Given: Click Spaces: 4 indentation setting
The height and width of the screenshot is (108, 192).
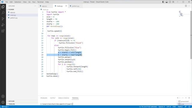Looking at the screenshot, I should pos(162,107).
